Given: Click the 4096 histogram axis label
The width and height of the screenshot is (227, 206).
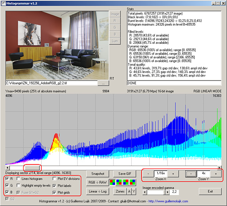Looking at the screenshot, I should pos(9,95).
